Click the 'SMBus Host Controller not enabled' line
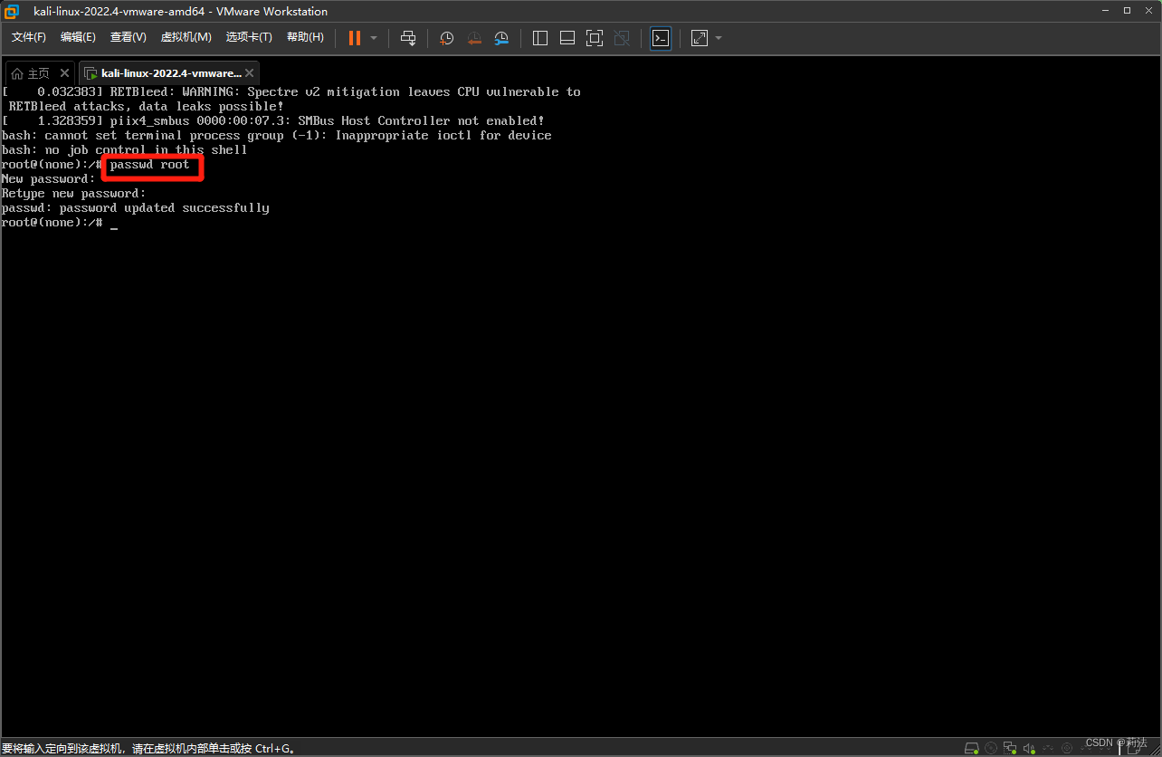 [273, 120]
